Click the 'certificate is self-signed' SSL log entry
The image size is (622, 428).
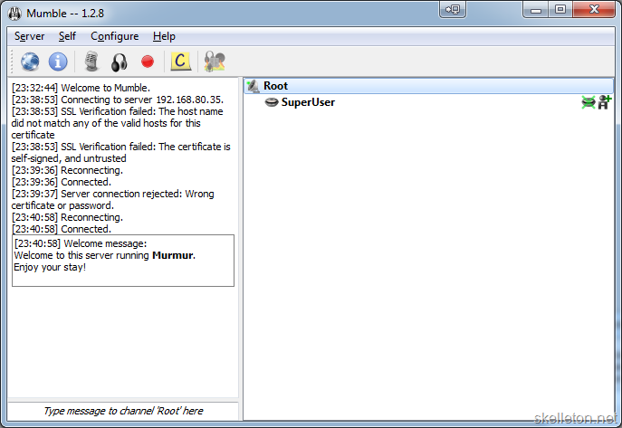pyautogui.click(x=120, y=152)
